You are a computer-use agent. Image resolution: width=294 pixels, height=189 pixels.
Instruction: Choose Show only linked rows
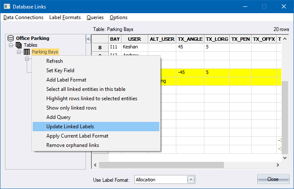click(71, 108)
